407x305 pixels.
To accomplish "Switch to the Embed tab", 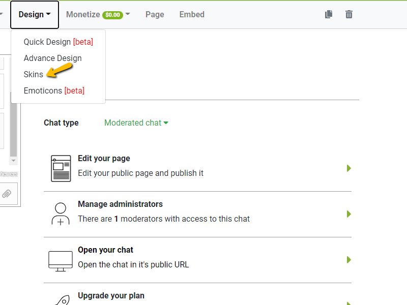I will click(x=192, y=14).
